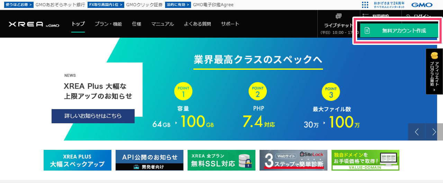443x183 pixels.
Task: Open the マニュアル menu item
Action: (x=163, y=24)
